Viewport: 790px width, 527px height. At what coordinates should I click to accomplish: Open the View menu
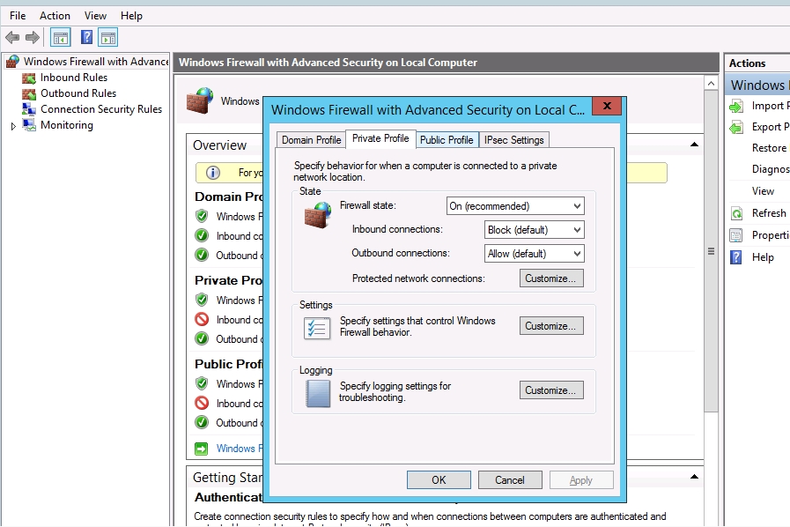click(x=95, y=16)
